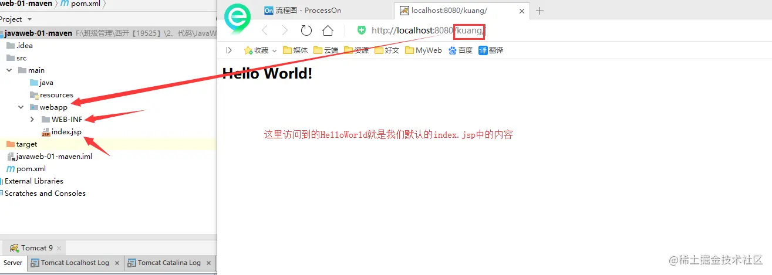Click the green security shield icon
Image resolution: width=772 pixels, height=275 pixels.
(362, 30)
